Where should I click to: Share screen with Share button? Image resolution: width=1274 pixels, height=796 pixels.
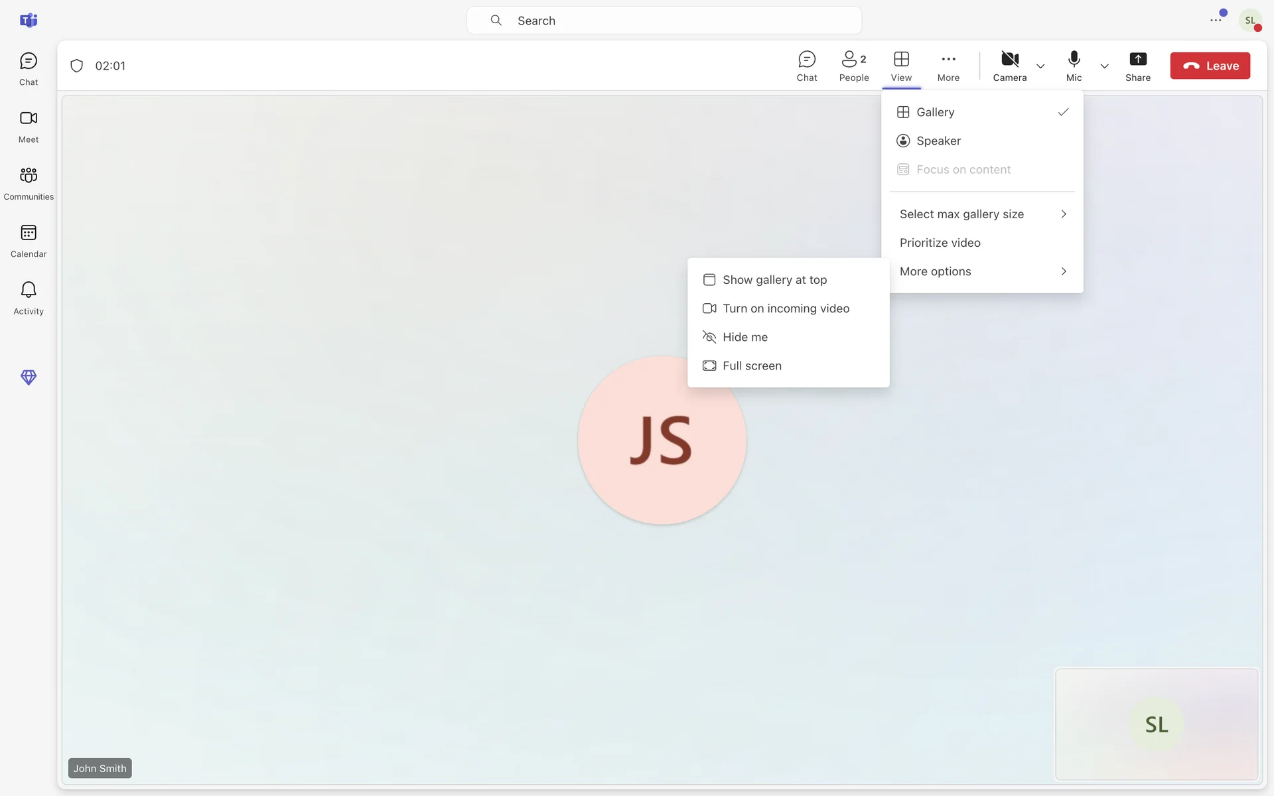point(1137,66)
